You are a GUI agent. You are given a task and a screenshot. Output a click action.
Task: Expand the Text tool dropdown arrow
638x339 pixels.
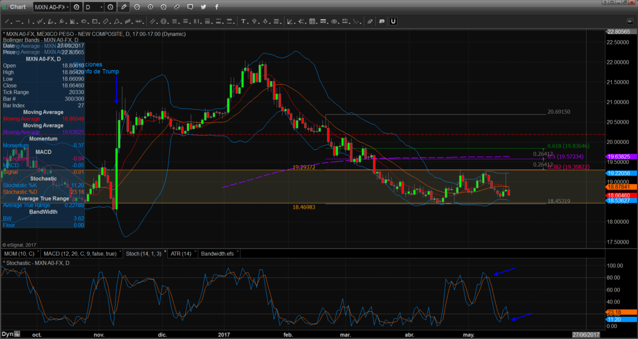(248, 23)
